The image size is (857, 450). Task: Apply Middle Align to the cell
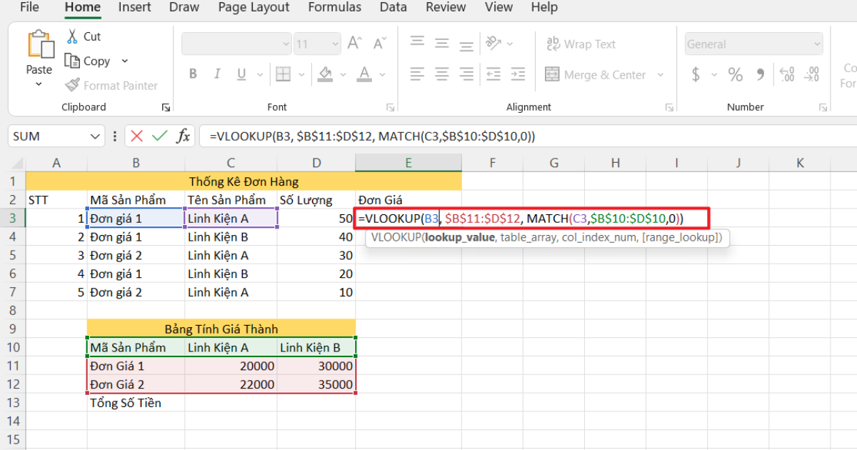coord(443,43)
